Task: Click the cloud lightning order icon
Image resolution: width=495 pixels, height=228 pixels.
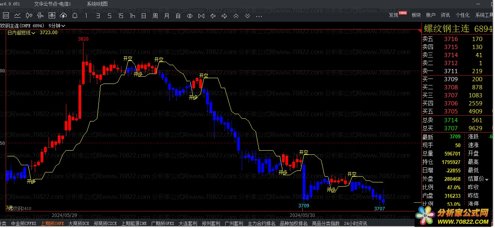Action: point(63,16)
